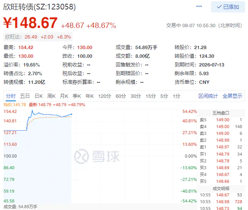The height and width of the screenshot is (210, 248).
Task: Click the 溢价率 value 19.65%
Action: 31,65
